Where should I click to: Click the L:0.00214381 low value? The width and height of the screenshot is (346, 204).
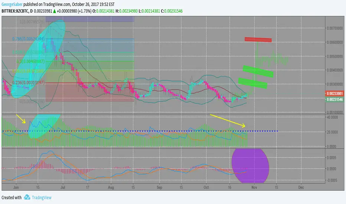(x=149, y=11)
